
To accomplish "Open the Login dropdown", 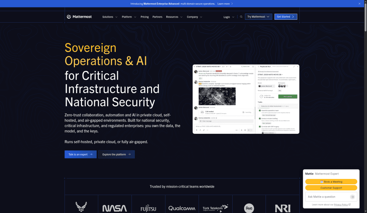I will coord(229,17).
